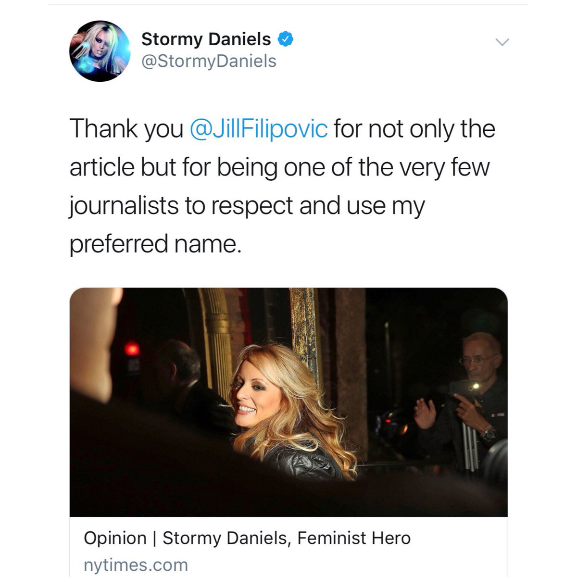Image resolution: width=577 pixels, height=577 pixels.
Task: Open the @JillFilipovic mention link
Action: (259, 129)
